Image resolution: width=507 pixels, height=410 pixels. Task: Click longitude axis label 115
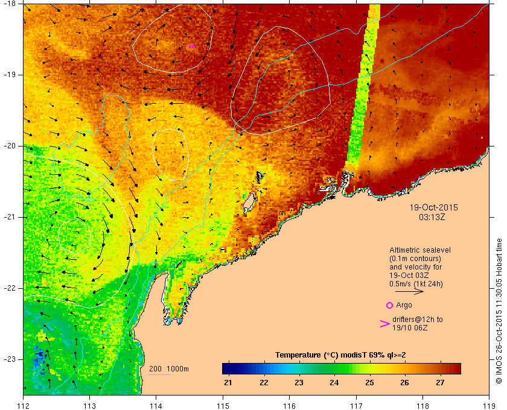pyautogui.click(x=223, y=406)
